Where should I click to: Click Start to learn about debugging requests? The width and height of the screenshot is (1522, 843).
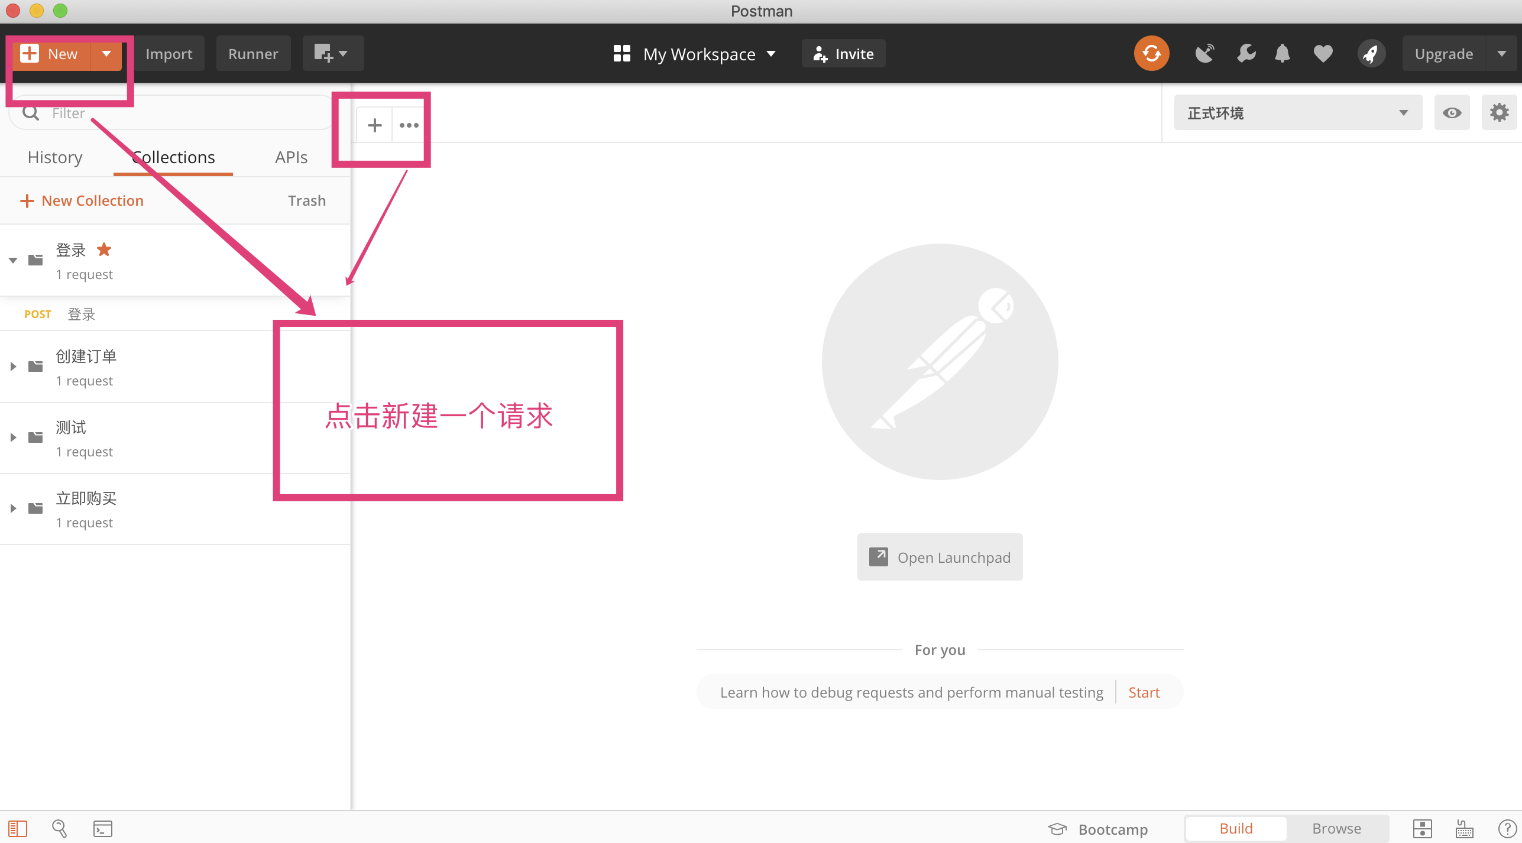click(x=1143, y=692)
